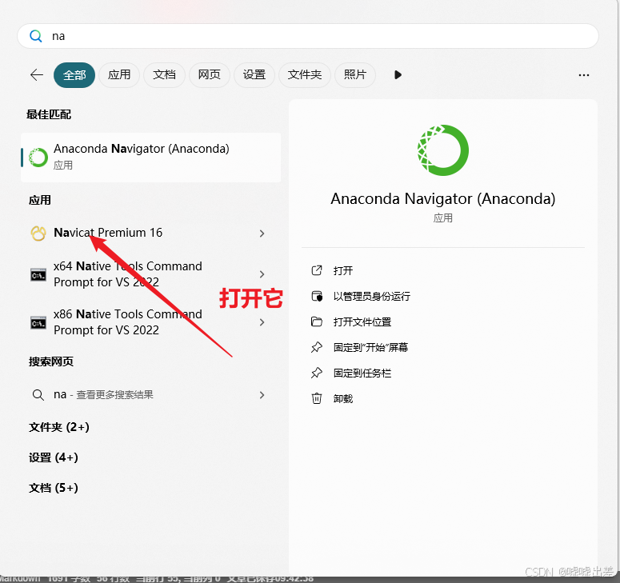Image resolution: width=620 pixels, height=583 pixels.
Task: Click the uninstall trash can icon
Action: [x=317, y=398]
